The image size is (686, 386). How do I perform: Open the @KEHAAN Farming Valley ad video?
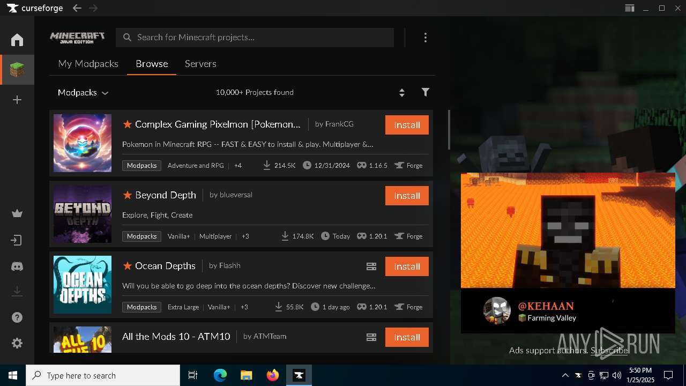(568, 253)
